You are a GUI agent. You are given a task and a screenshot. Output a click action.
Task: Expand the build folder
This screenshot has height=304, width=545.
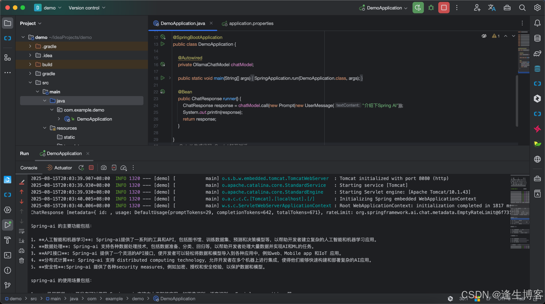click(30, 64)
